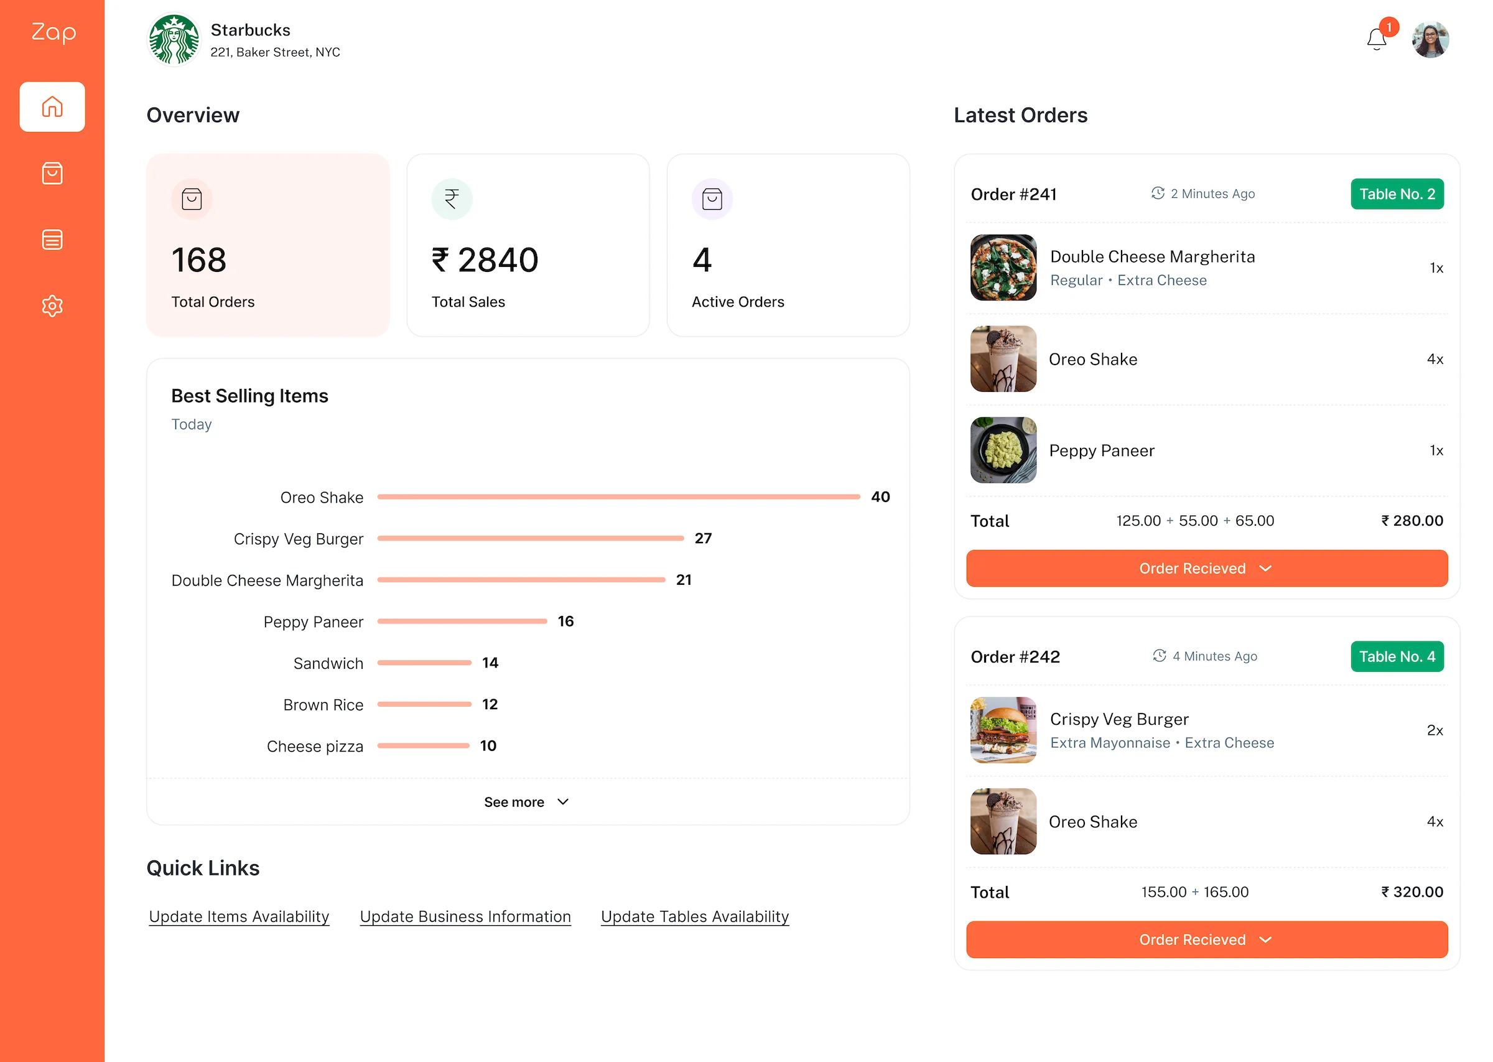Open Update Items Availability link
The width and height of the screenshot is (1493, 1062).
[240, 917]
